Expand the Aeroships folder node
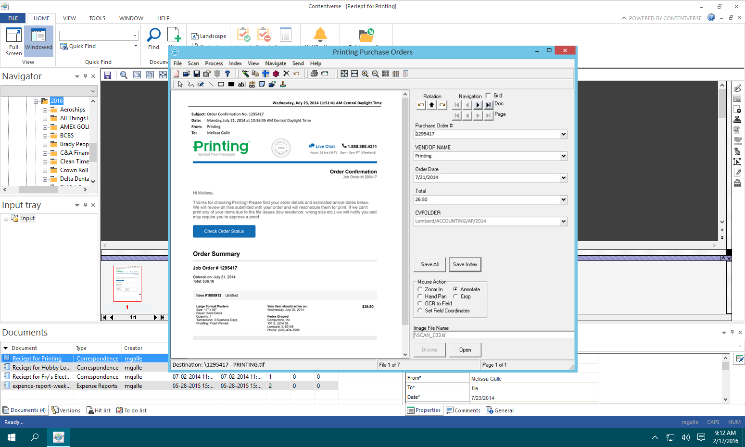 coord(45,110)
